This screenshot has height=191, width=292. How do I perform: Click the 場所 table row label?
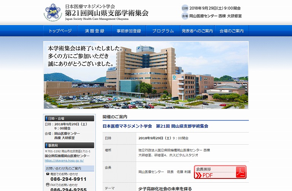tap(108, 150)
